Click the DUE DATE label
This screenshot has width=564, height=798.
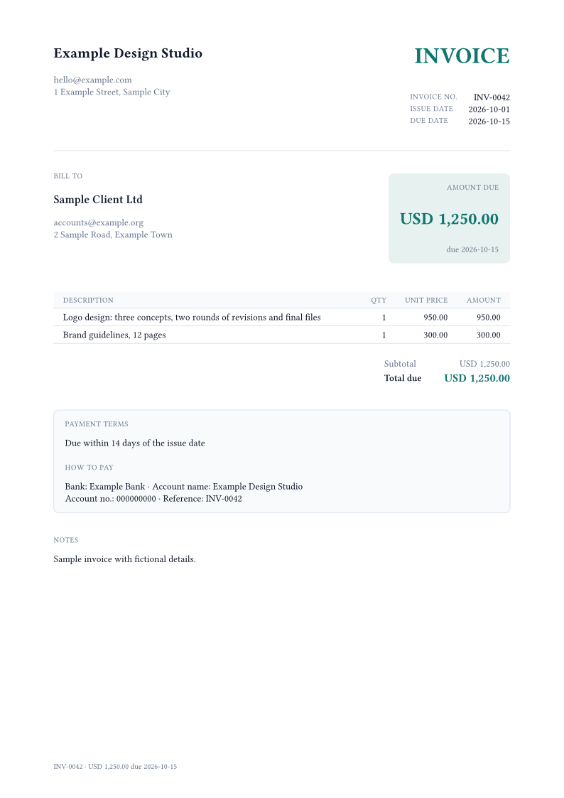tap(429, 121)
